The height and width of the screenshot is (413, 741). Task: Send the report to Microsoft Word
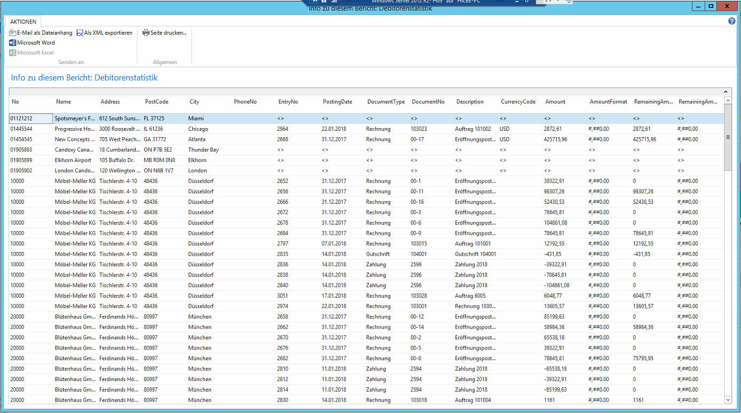click(32, 43)
